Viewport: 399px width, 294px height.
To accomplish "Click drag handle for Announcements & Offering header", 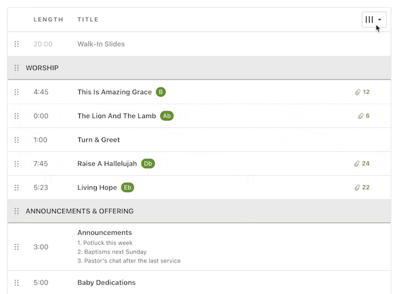I will pyautogui.click(x=16, y=211).
